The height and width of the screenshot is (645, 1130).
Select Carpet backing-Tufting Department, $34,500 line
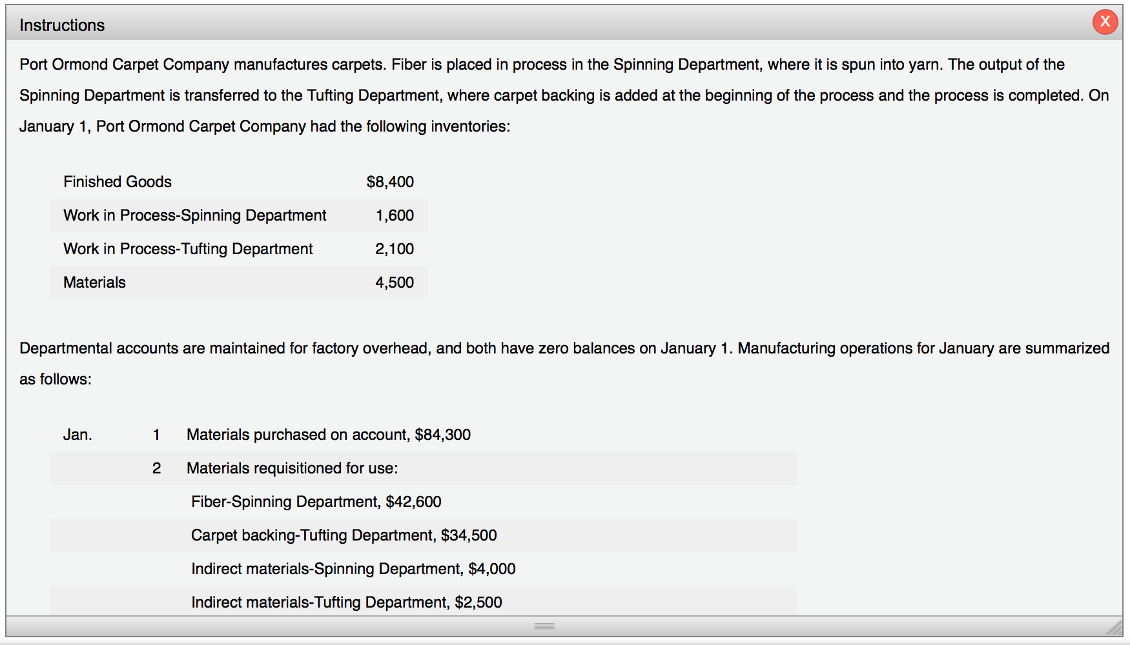coord(344,535)
